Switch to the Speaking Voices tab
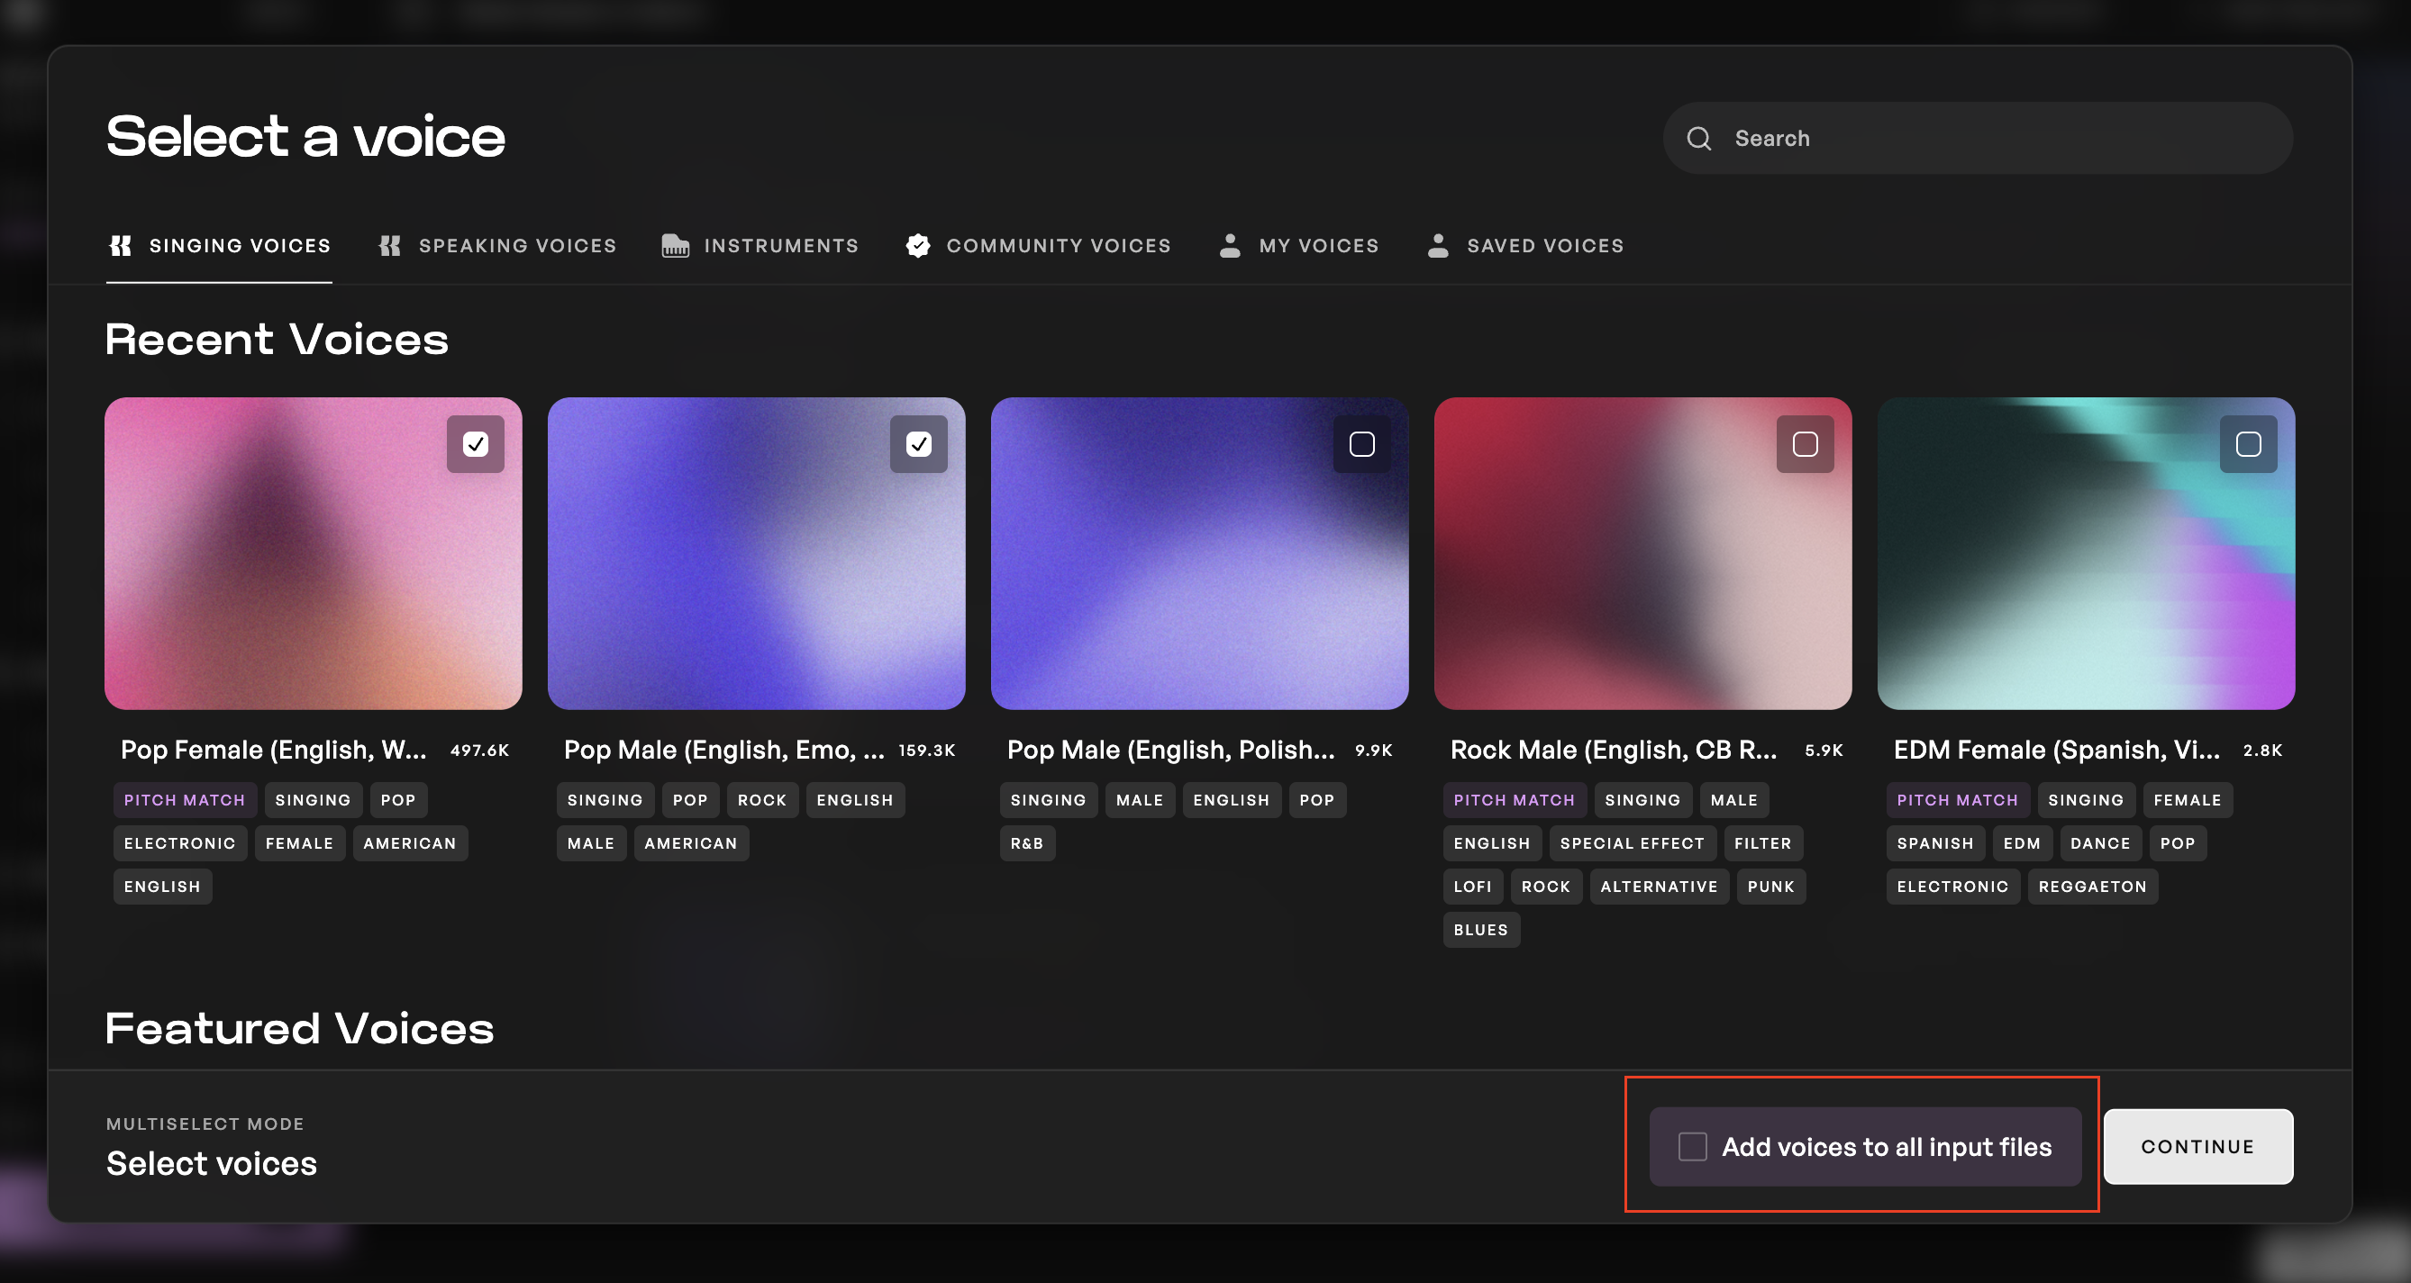The height and width of the screenshot is (1283, 2411). [x=497, y=245]
